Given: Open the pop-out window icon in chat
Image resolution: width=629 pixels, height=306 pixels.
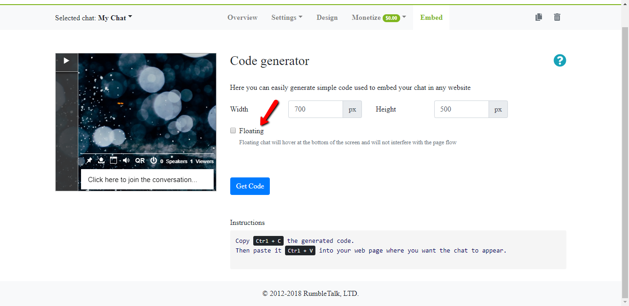Looking at the screenshot, I should [x=113, y=161].
